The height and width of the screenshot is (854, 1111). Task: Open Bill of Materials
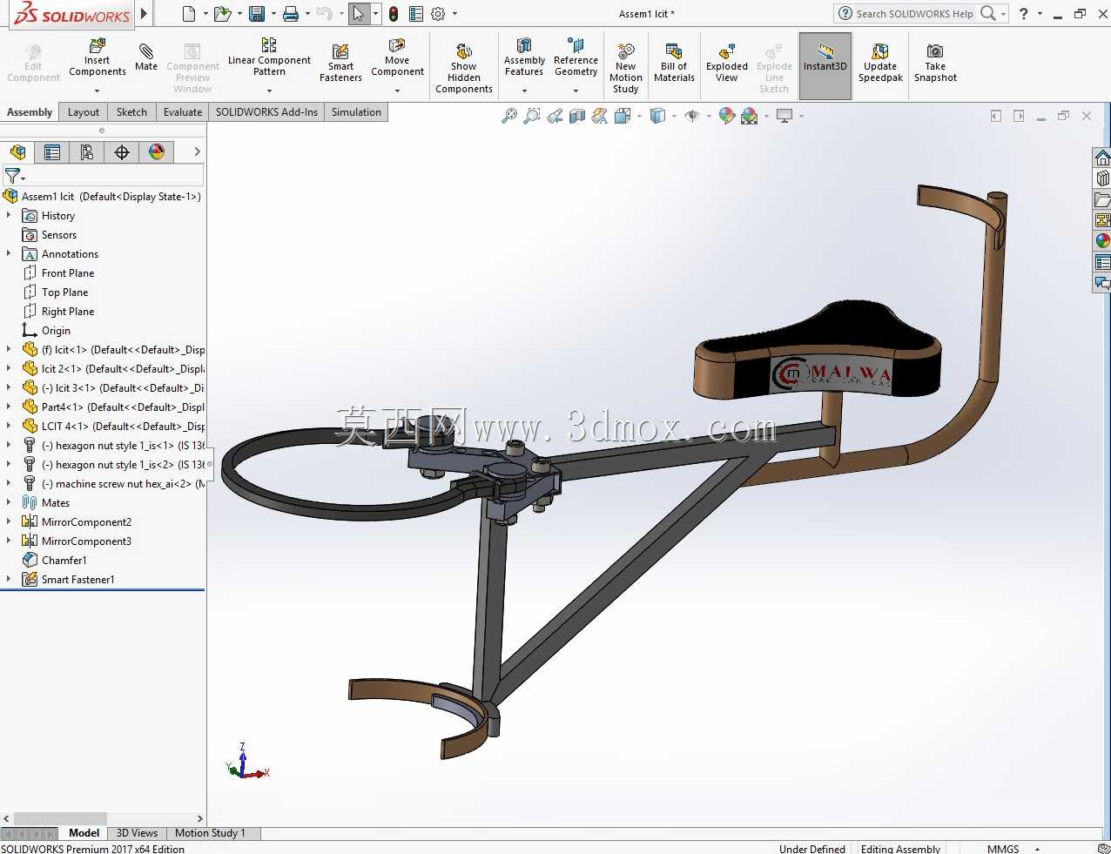(x=674, y=63)
